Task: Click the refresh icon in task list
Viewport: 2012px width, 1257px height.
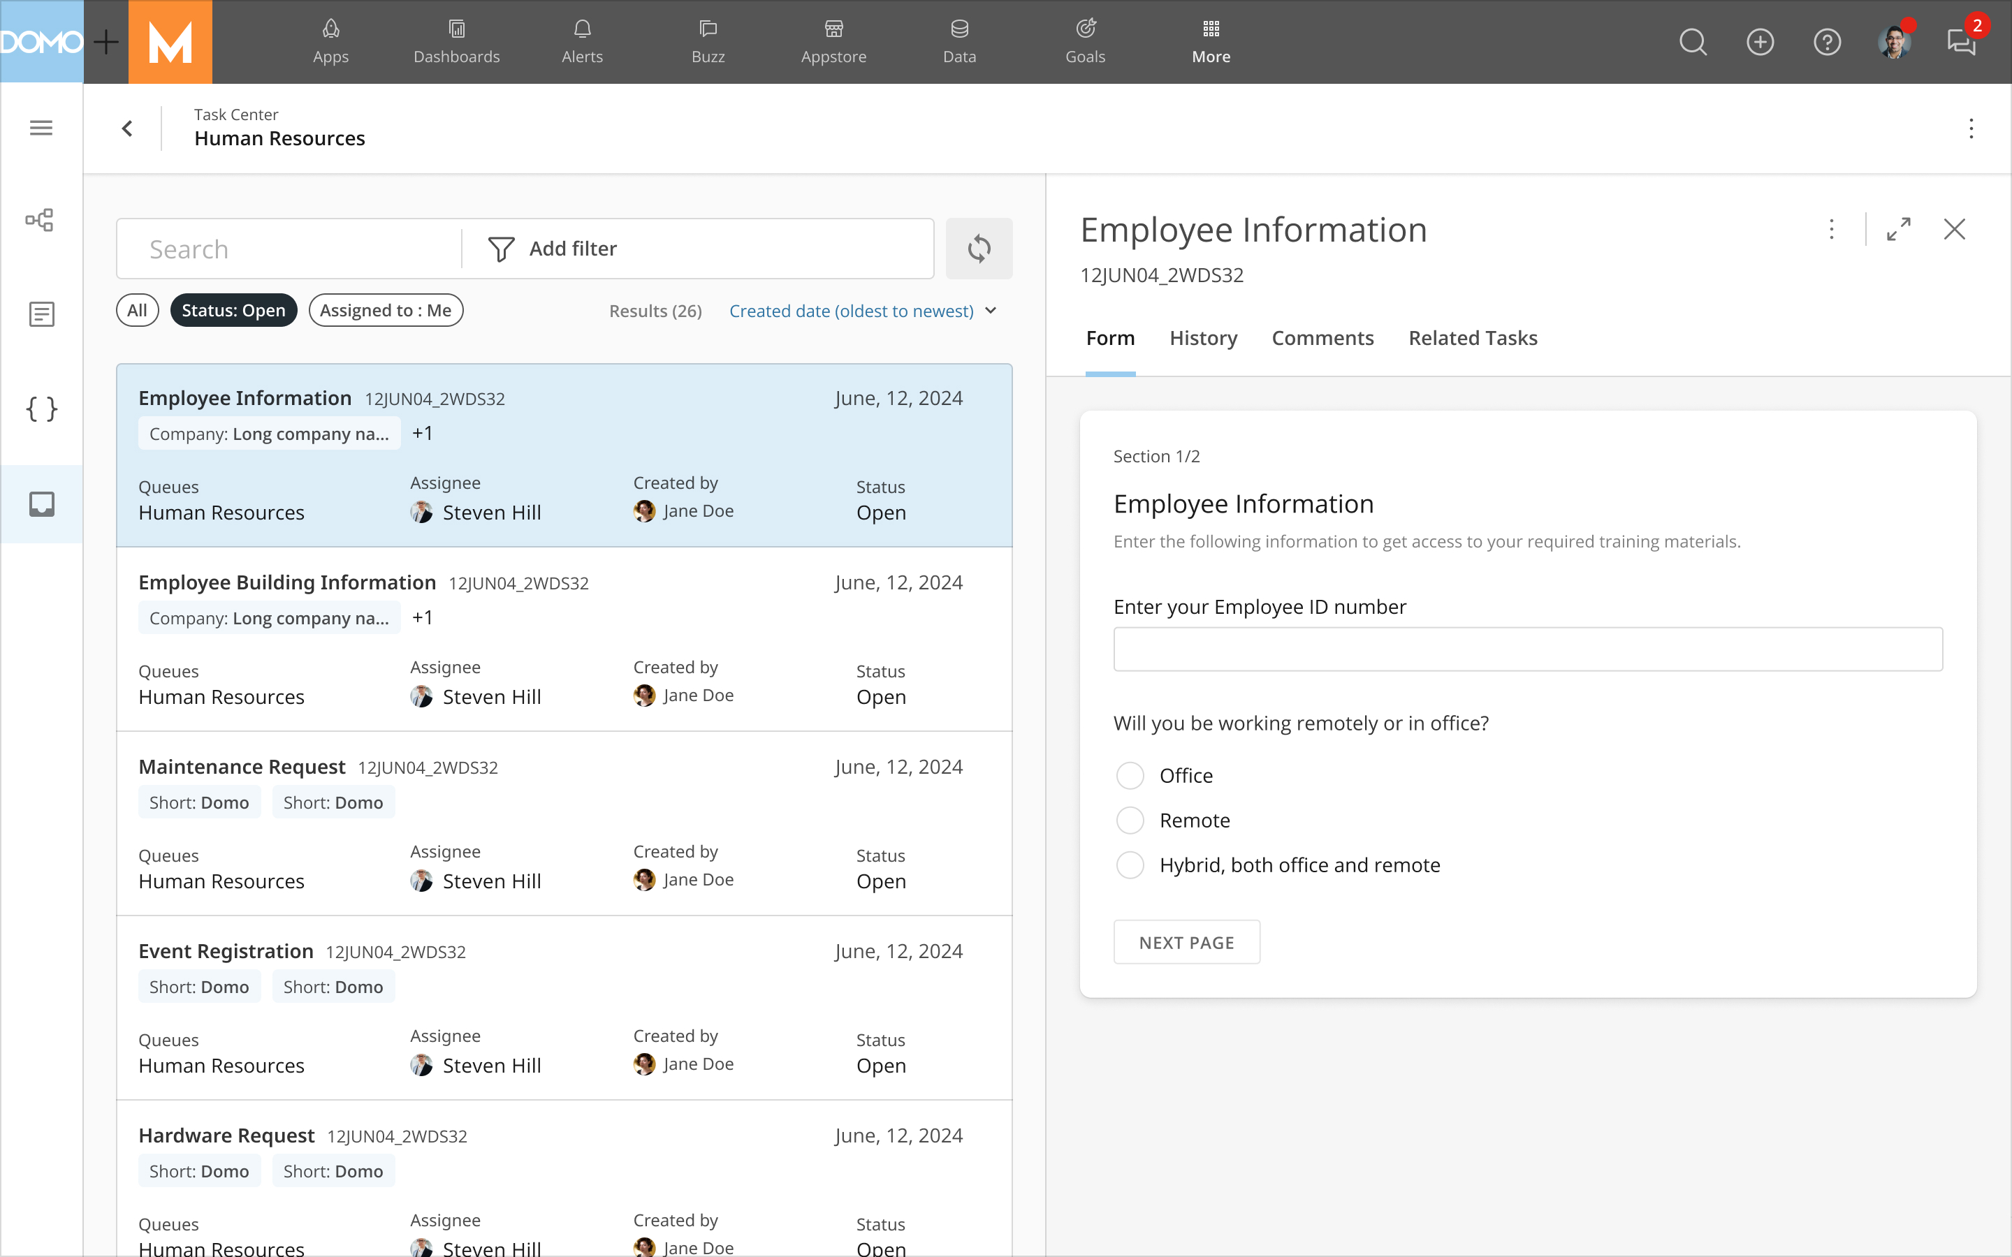Action: tap(979, 249)
